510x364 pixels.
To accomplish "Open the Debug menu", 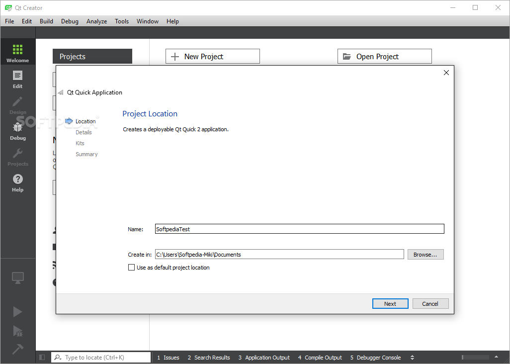I will [70, 21].
